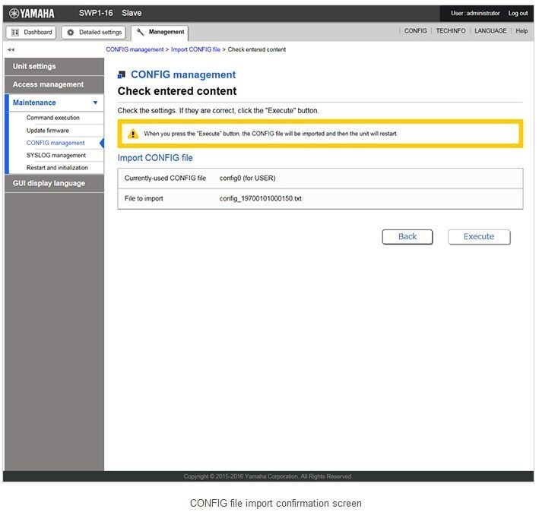
Task: Collapse the Maintenance section arrow
Action: point(96,103)
